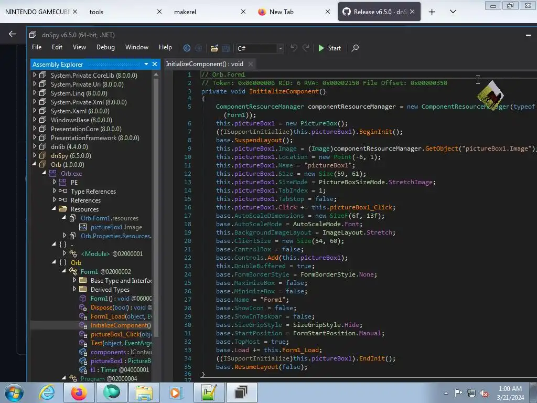Expand Base Type and Interfaces folder
Viewport: 537px width, 403px height.
point(74,280)
